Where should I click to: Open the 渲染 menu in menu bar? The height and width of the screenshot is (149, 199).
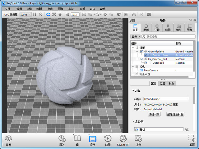click(71, 9)
